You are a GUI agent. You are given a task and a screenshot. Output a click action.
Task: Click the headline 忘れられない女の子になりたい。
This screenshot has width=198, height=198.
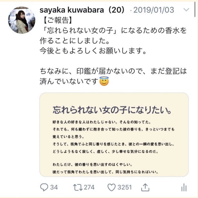tap(112, 110)
